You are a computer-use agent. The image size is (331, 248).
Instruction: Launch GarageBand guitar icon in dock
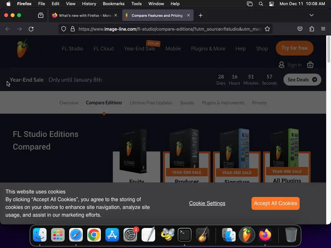coord(203,235)
